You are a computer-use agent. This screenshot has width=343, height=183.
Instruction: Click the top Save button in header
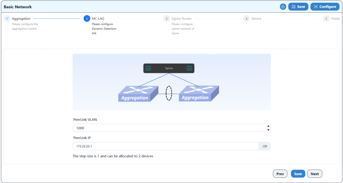tap(298, 7)
